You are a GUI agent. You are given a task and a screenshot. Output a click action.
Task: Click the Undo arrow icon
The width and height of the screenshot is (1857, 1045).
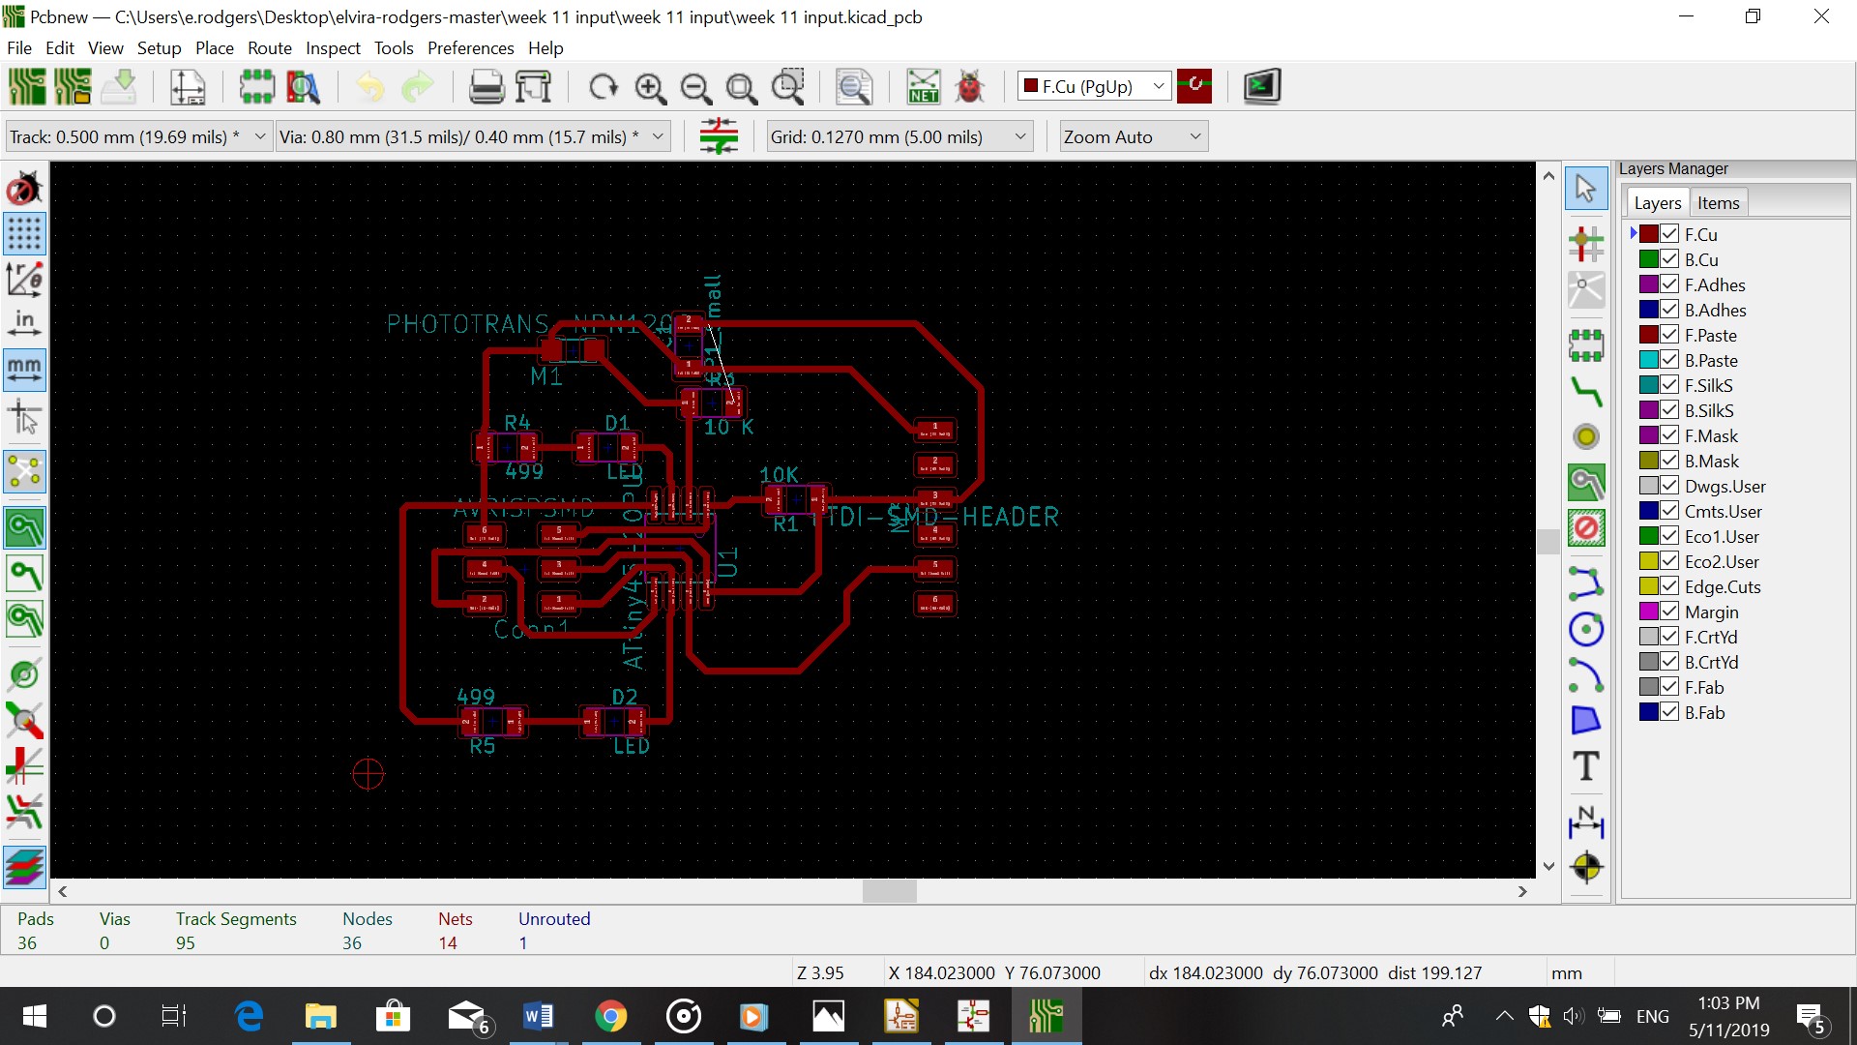pos(369,87)
